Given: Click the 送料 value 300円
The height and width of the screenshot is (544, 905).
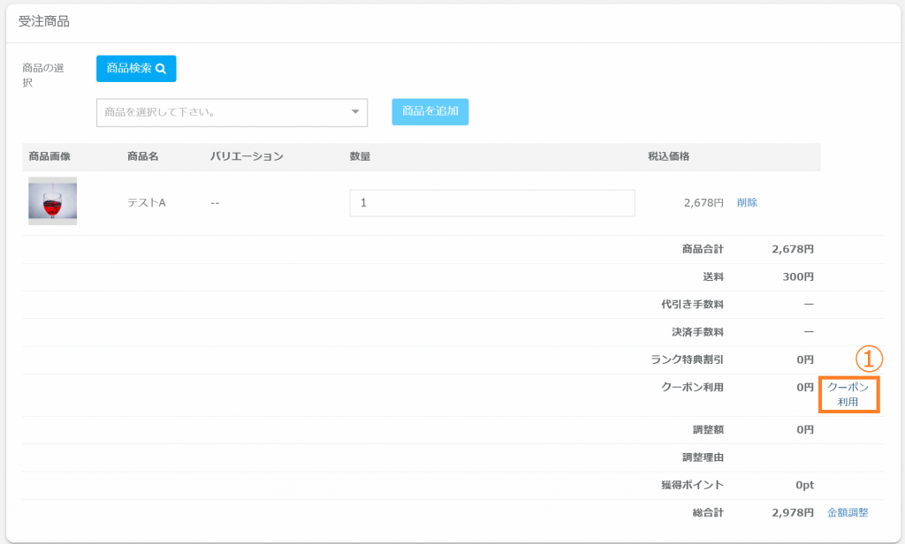Looking at the screenshot, I should [x=798, y=276].
